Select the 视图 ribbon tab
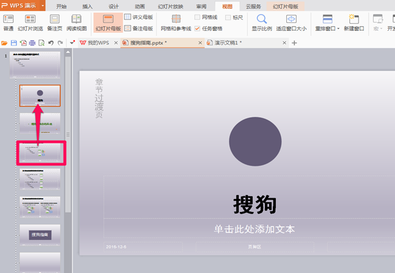The image size is (395, 273). click(x=227, y=6)
